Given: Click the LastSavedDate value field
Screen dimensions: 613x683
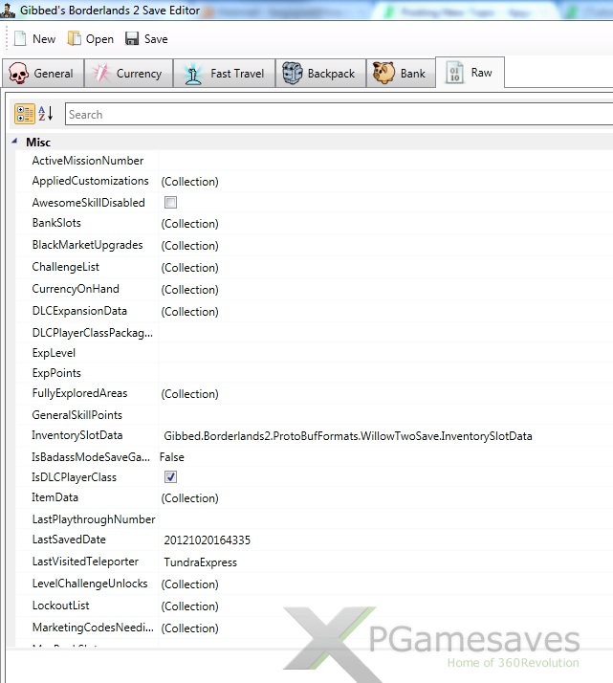Looking at the screenshot, I should tap(207, 540).
